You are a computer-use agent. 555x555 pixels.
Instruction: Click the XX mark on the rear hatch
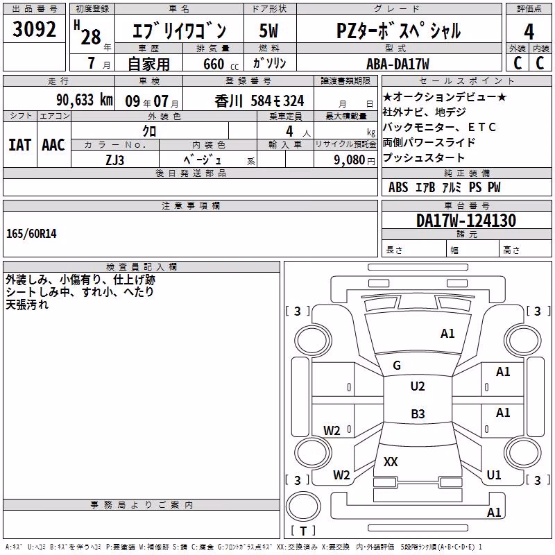[x=391, y=462]
